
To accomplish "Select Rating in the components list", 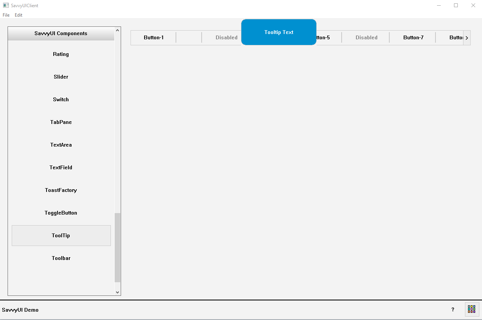I will click(61, 54).
